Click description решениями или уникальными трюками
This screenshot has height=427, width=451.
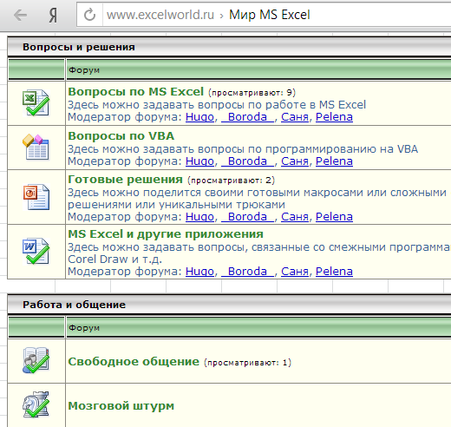[176, 205]
